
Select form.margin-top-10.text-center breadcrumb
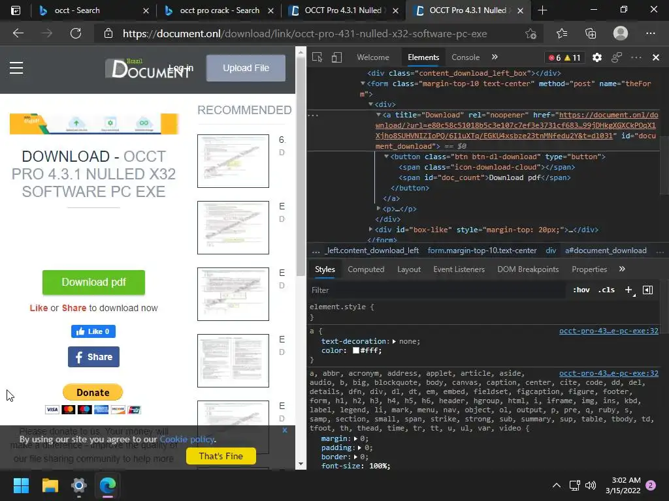coord(482,250)
